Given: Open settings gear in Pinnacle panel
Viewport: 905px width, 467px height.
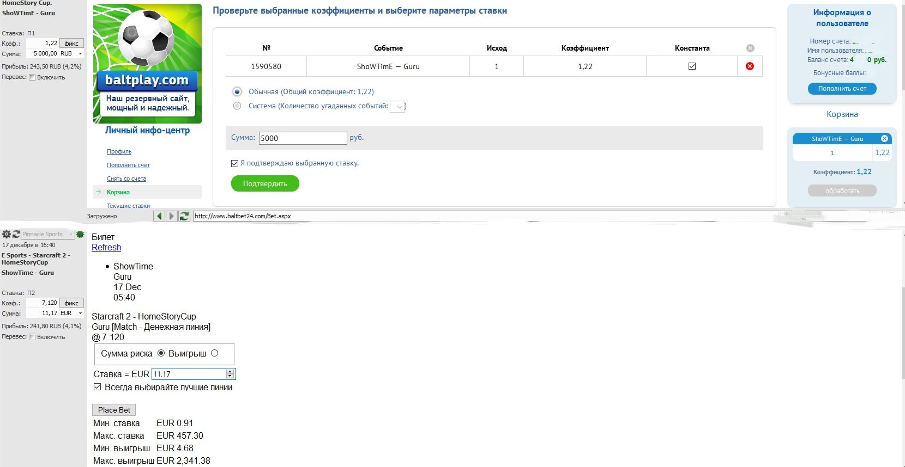Looking at the screenshot, I should [6, 234].
